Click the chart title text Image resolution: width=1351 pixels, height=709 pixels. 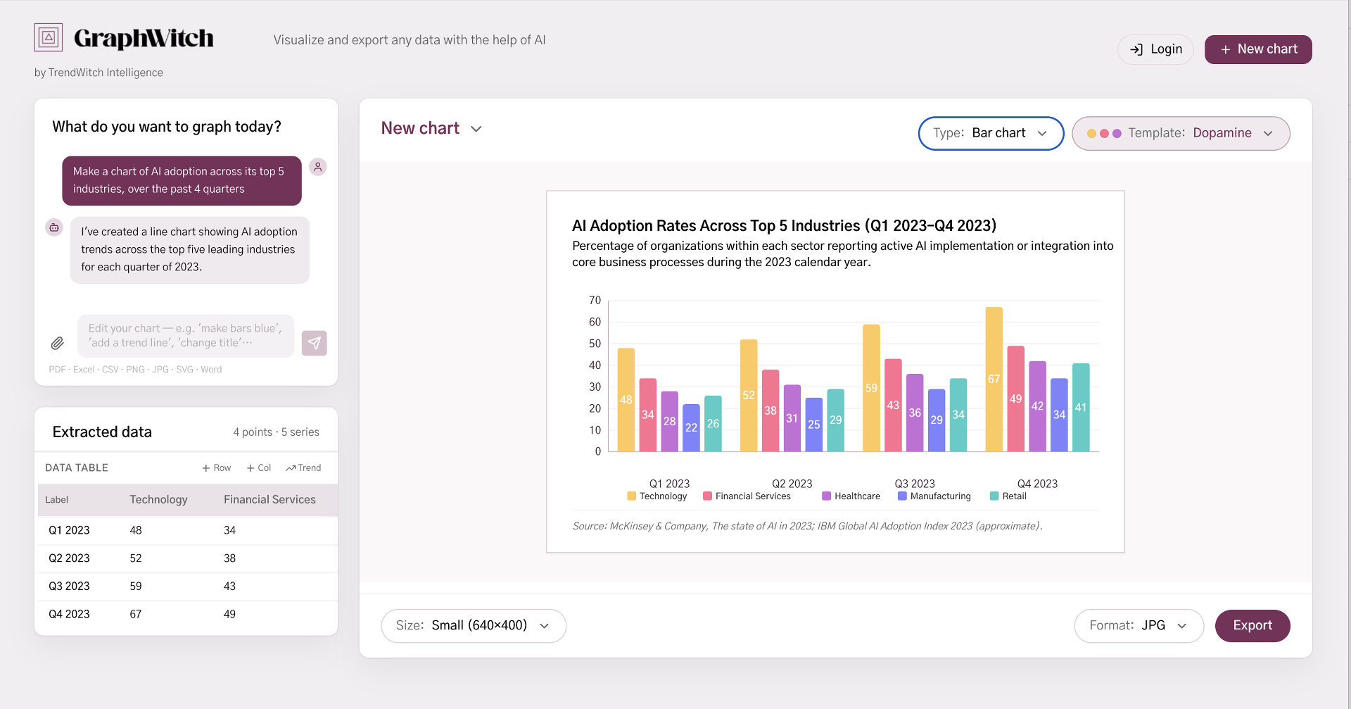784,225
